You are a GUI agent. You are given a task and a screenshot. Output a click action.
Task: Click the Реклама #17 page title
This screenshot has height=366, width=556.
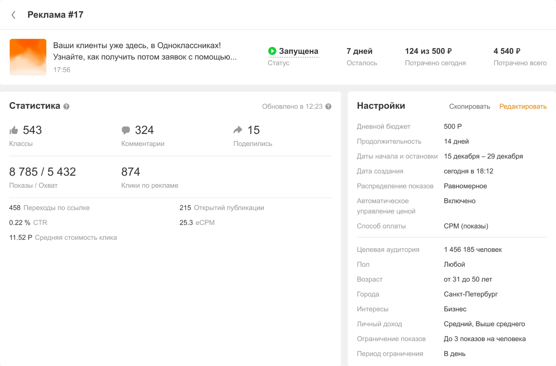pyautogui.click(x=55, y=15)
